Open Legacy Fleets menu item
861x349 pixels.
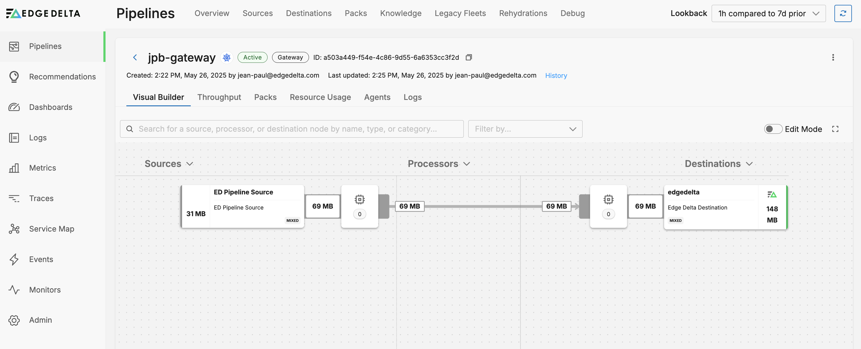coord(460,13)
